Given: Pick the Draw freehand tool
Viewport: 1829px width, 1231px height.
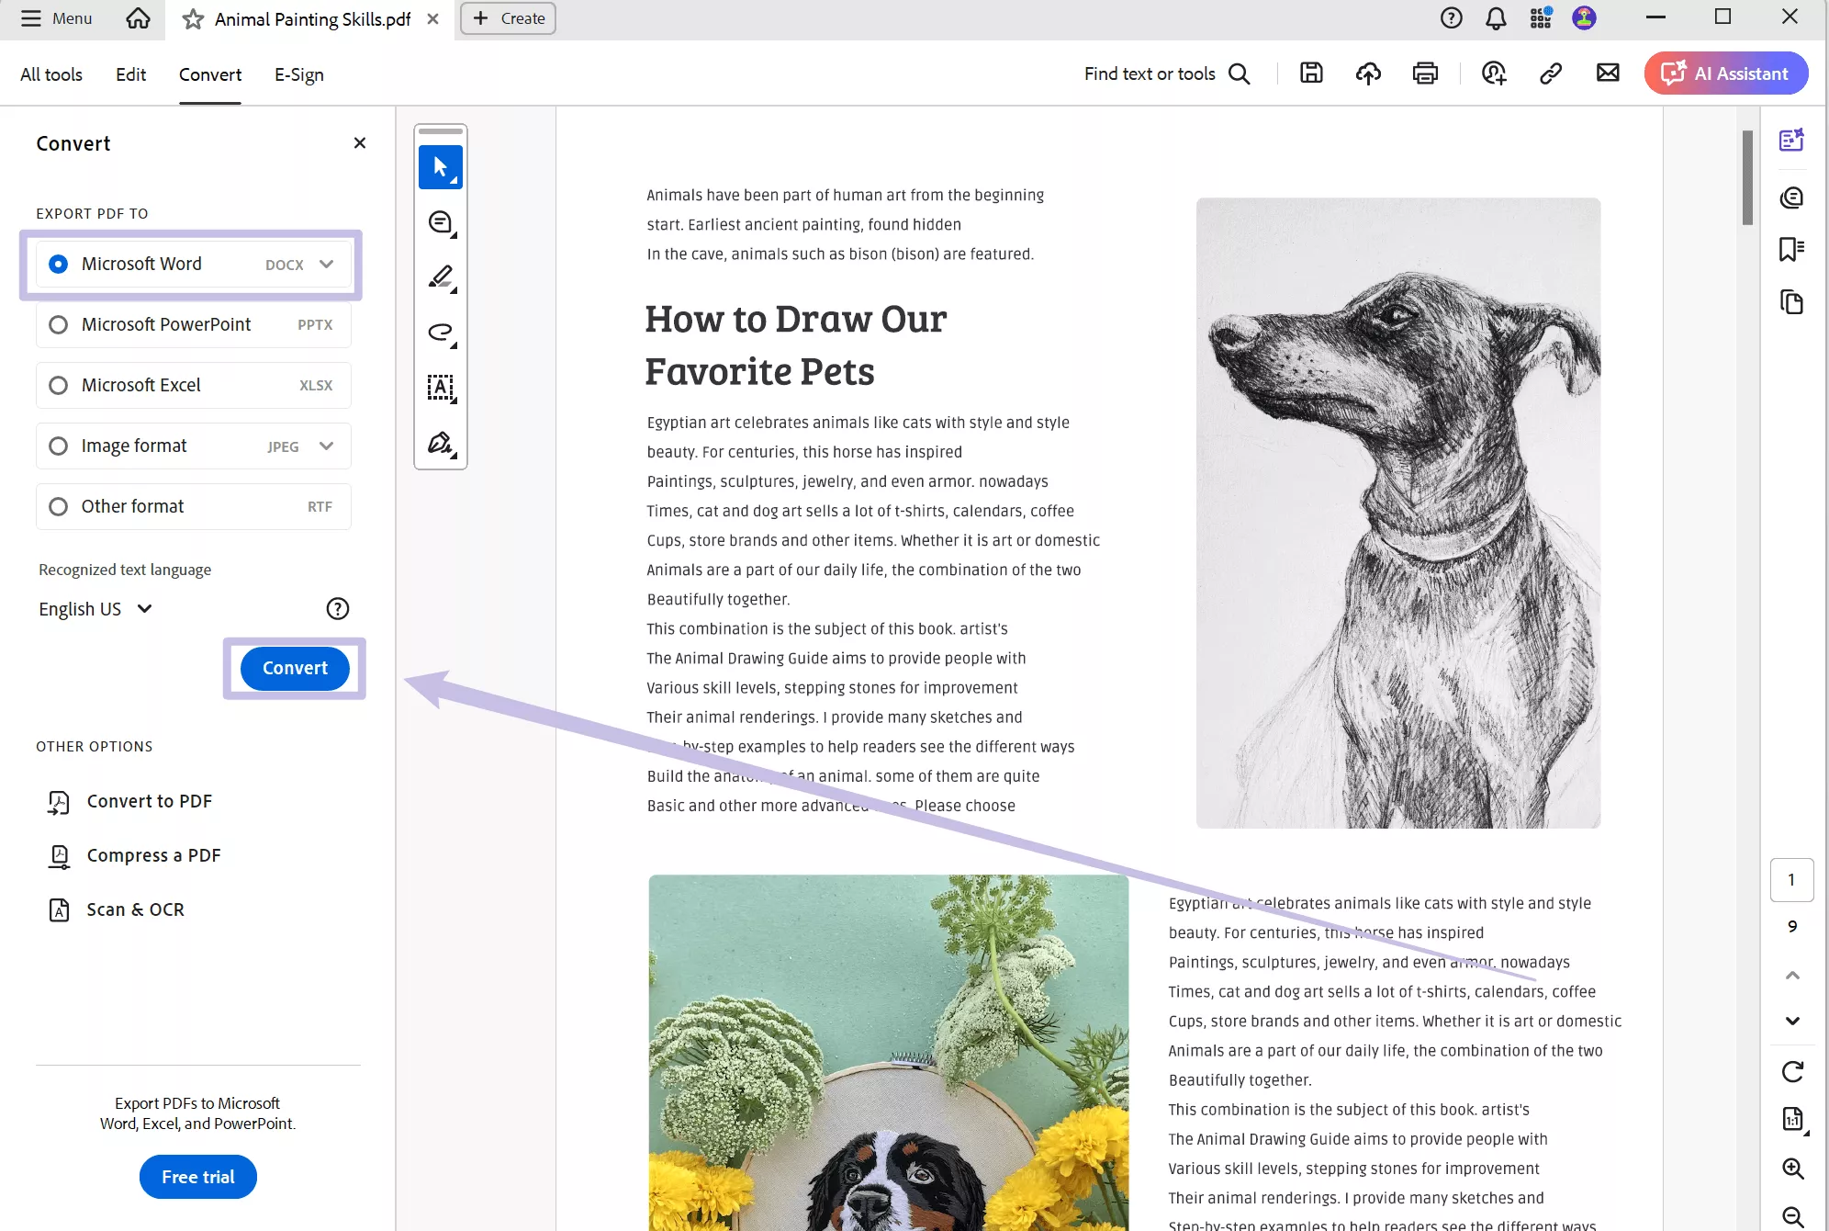Looking at the screenshot, I should point(440,333).
